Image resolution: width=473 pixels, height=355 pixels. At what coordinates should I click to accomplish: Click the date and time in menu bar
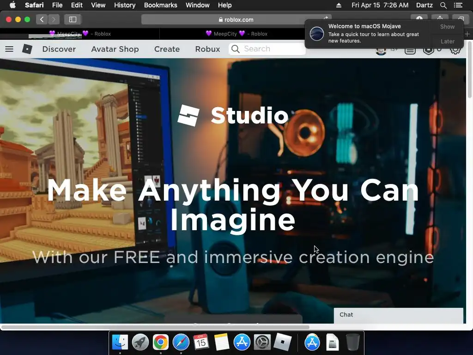(x=380, y=5)
